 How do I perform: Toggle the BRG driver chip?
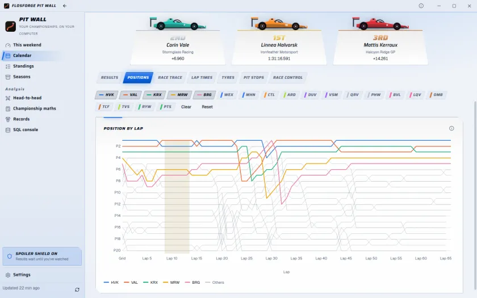pos(204,95)
